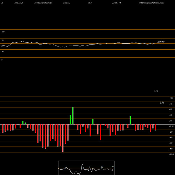Click the 100 label on RSI axis
Screen dimensions: 175x175
3,32
